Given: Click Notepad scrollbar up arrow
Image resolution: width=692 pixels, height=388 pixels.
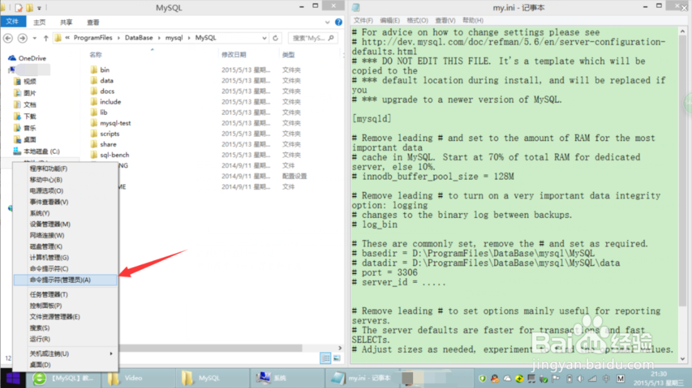Looking at the screenshot, I should pyautogui.click(x=683, y=32).
